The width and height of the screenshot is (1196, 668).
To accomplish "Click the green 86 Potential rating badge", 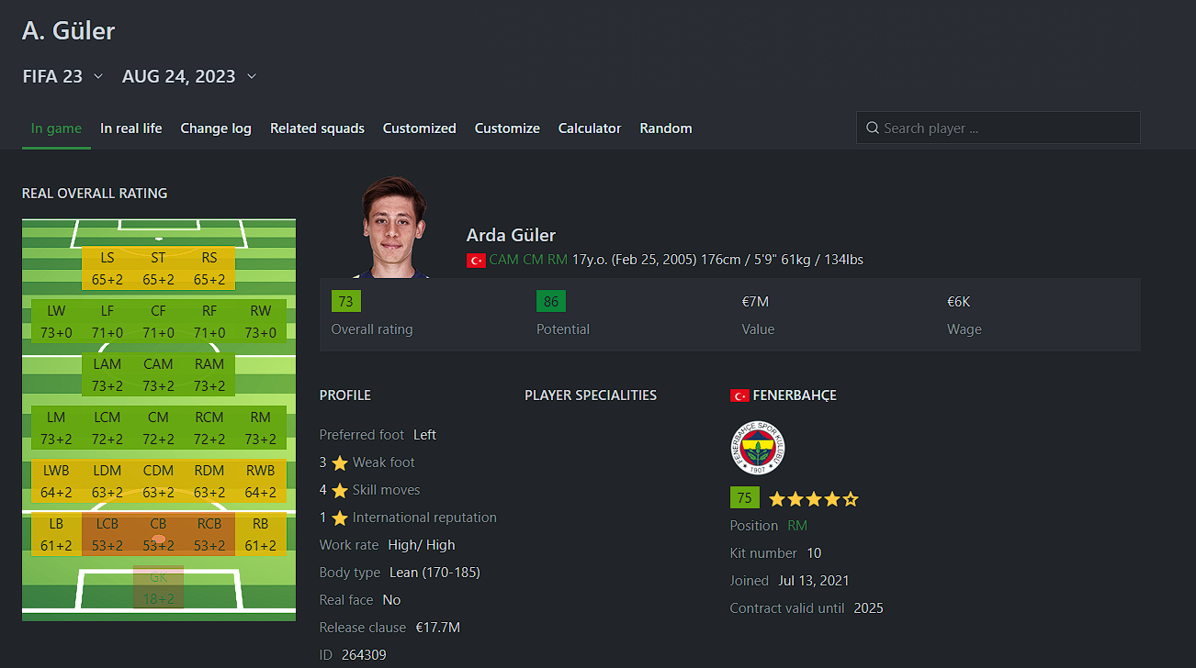I will [x=551, y=301].
